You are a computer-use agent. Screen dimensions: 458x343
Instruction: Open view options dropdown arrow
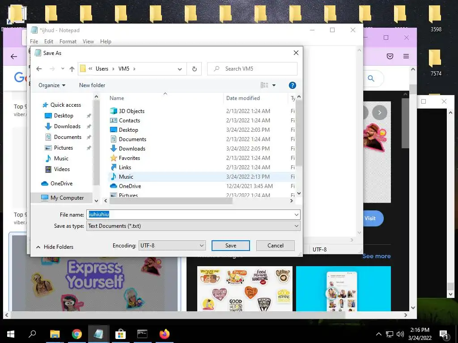[x=274, y=85]
